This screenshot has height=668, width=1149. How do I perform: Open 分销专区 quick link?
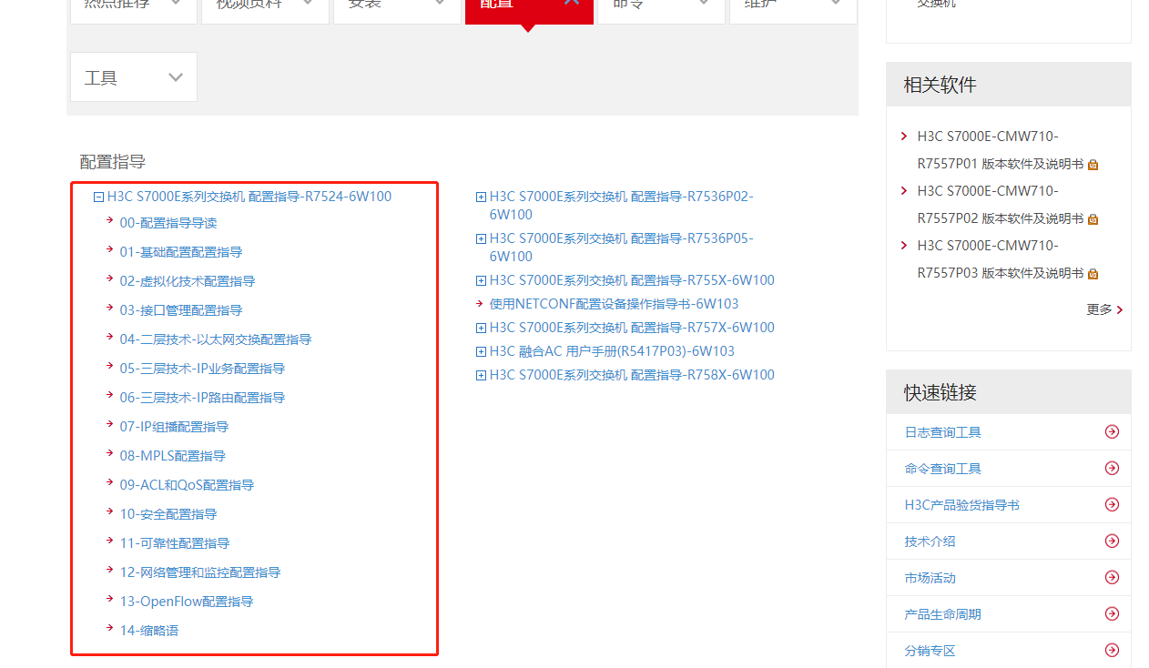(930, 651)
